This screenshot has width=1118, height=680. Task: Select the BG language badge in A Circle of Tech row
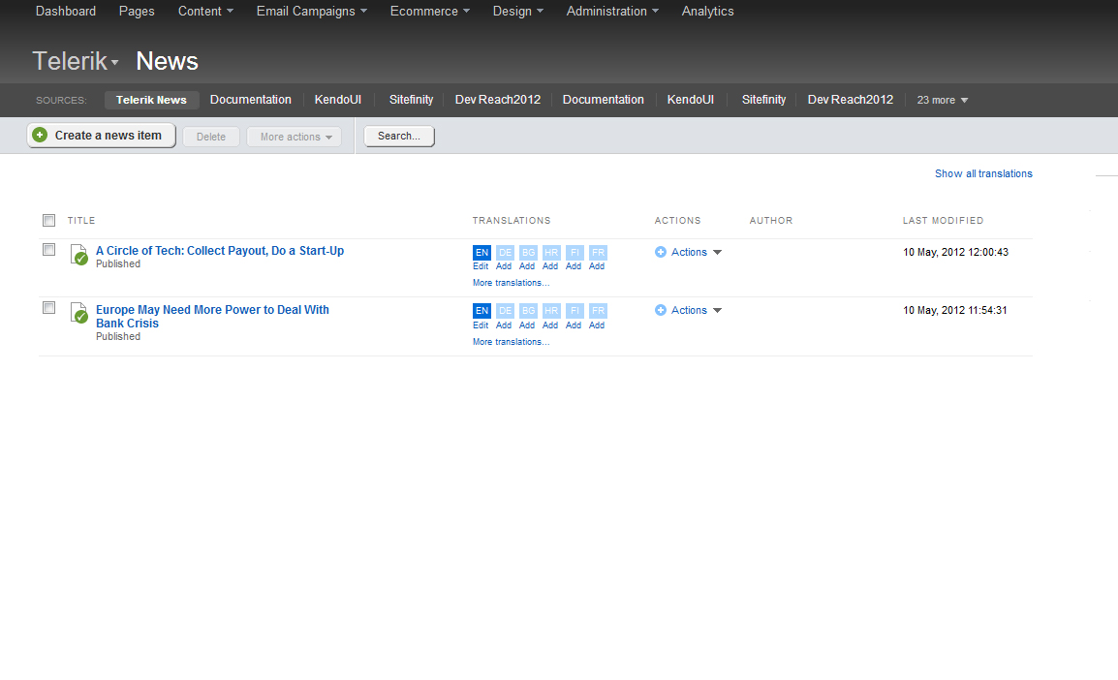(x=528, y=252)
